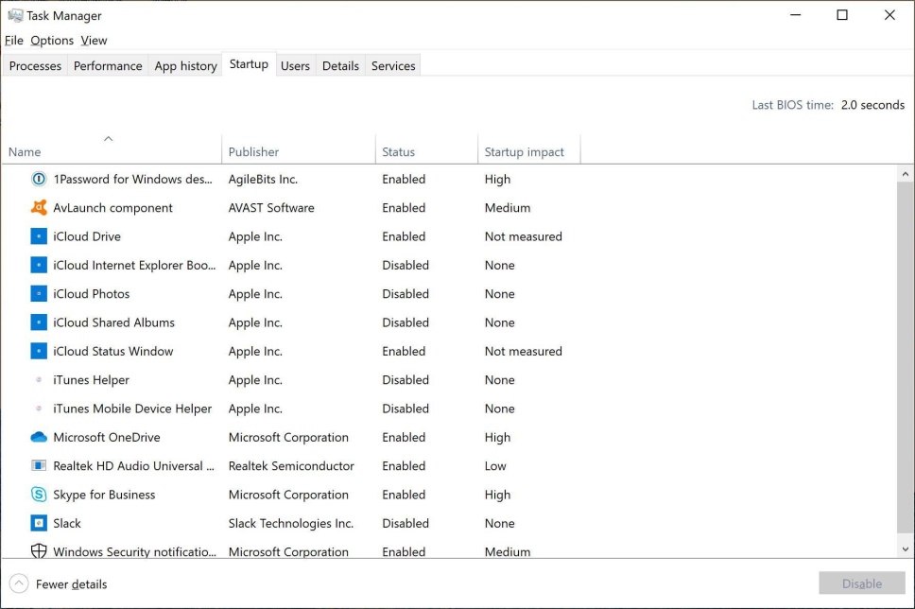Click the sort arrow above Name column
915x609 pixels.
[x=108, y=139]
